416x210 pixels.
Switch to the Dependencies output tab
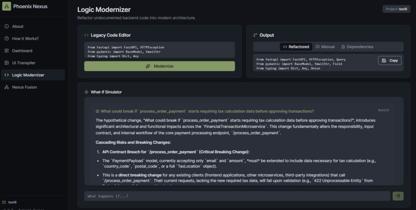(x=357, y=46)
